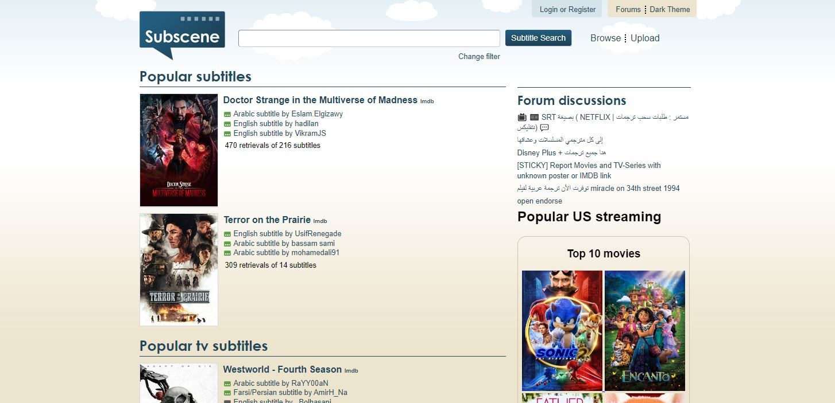Open Arabic subtitle by RaYY00aN
This screenshot has width=835, height=403.
pyautogui.click(x=281, y=384)
